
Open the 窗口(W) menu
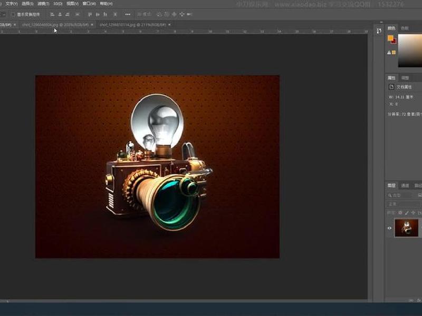click(89, 4)
